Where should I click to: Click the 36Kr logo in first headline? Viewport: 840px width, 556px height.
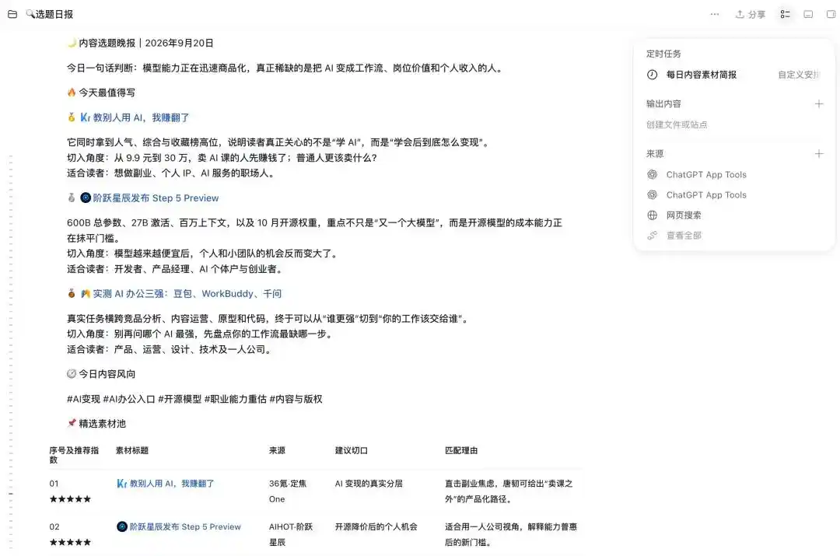point(86,118)
